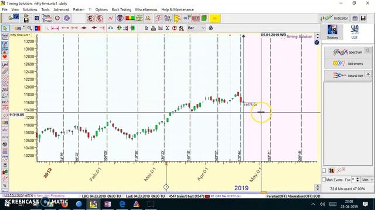This screenshot has width=375, height=210.
Task: Click the circle marker at chart bottom
Action: point(166,187)
